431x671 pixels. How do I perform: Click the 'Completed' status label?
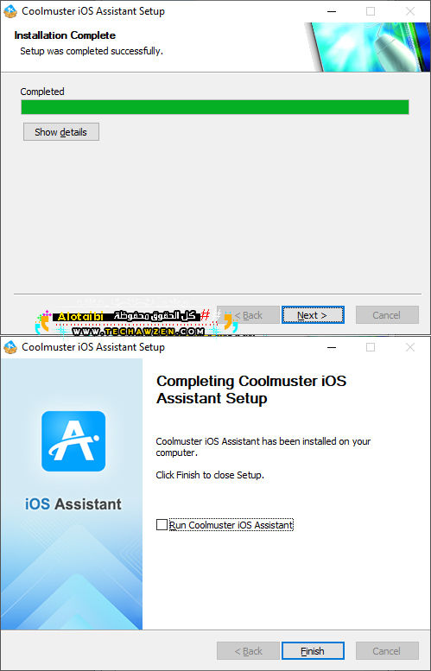pyautogui.click(x=42, y=92)
